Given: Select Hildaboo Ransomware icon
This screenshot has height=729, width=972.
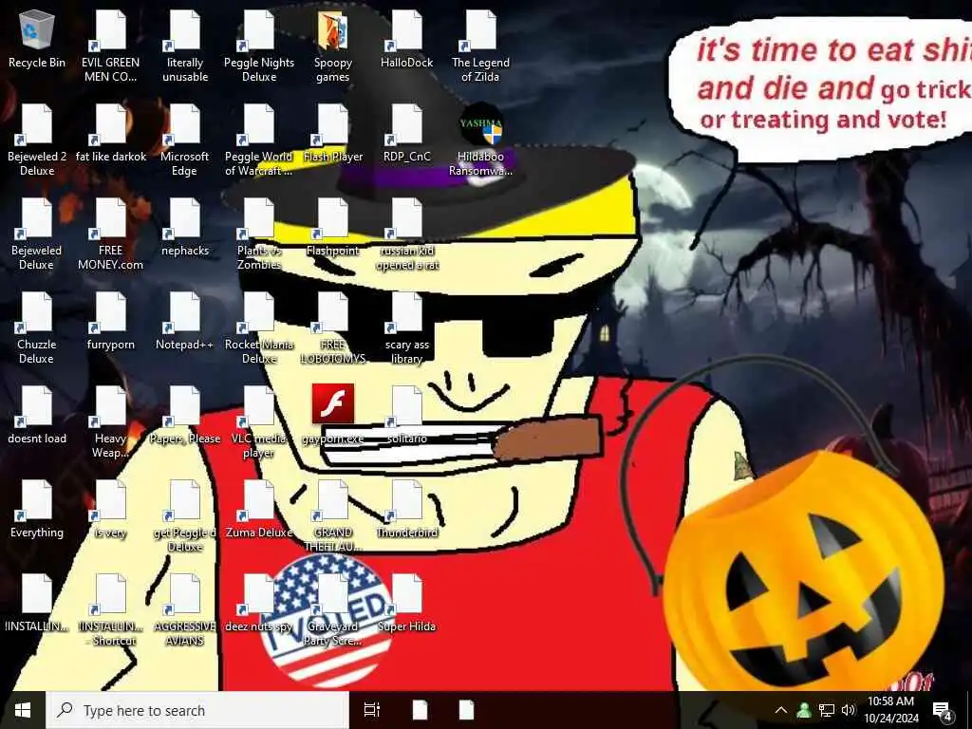Looking at the screenshot, I should [x=480, y=140].
